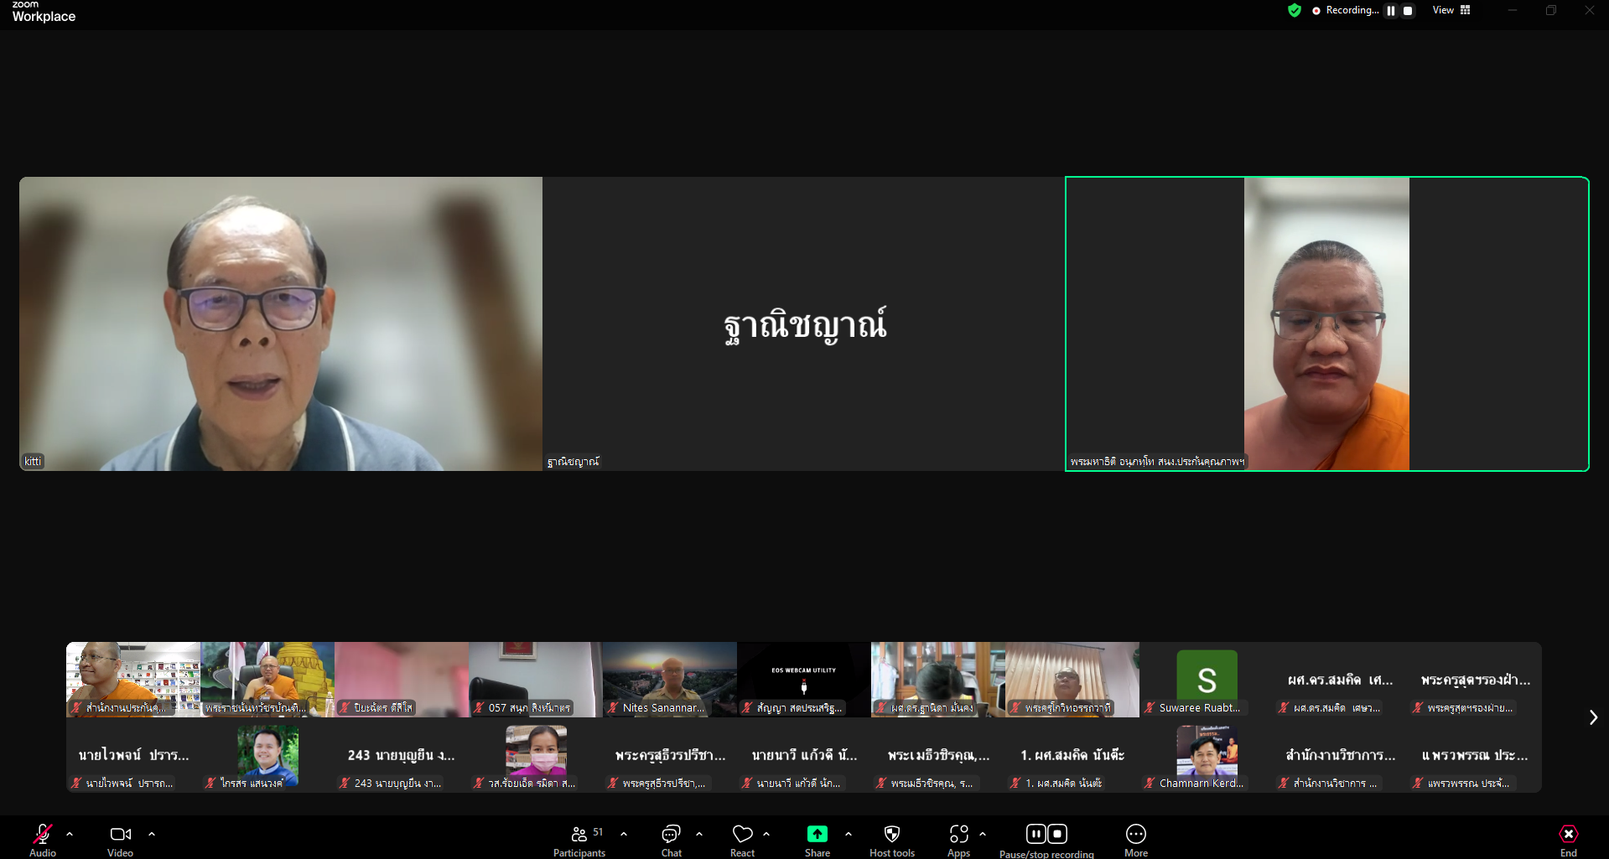This screenshot has height=859, width=1609.
Task: Pause recording using top bar pause button
Action: (1391, 11)
